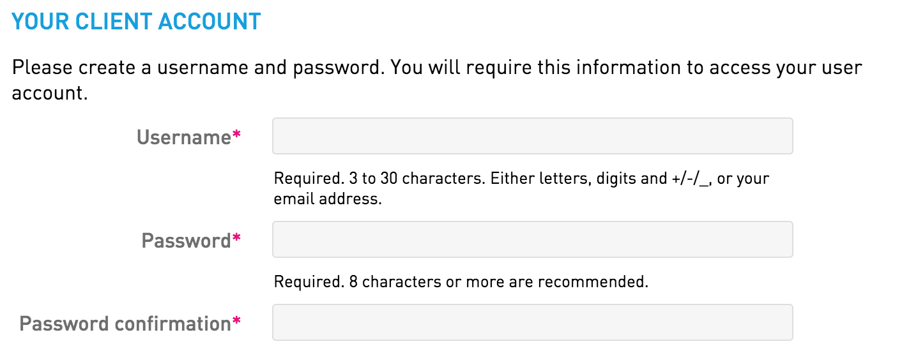Click the word 'account.' ending the intro
902x360 pixels.
pos(49,94)
